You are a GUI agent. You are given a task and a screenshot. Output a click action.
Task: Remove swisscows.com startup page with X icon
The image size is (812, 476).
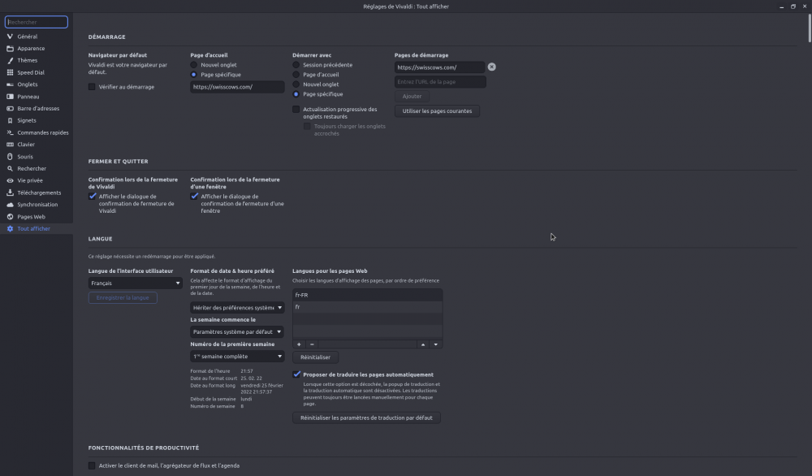click(491, 67)
